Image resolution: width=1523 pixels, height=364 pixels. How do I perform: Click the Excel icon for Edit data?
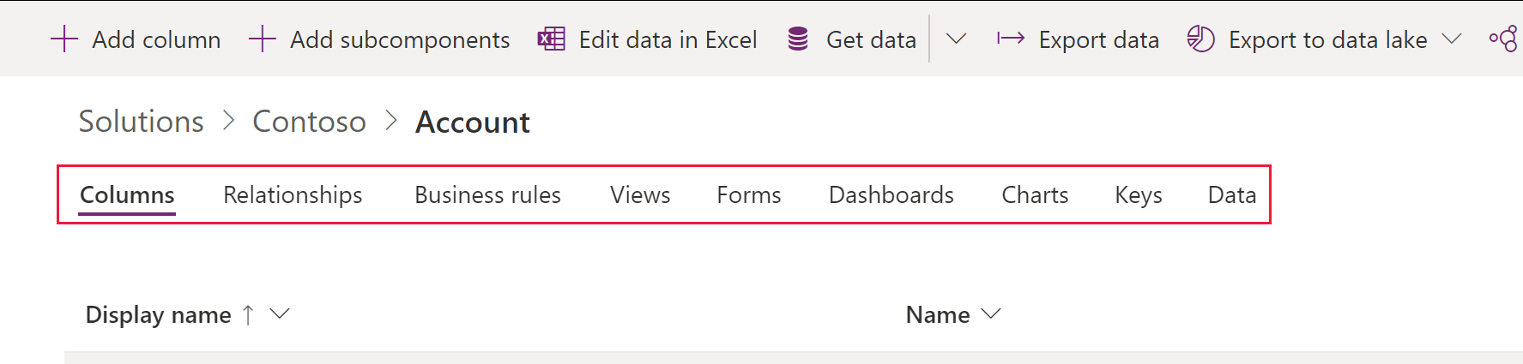(551, 39)
